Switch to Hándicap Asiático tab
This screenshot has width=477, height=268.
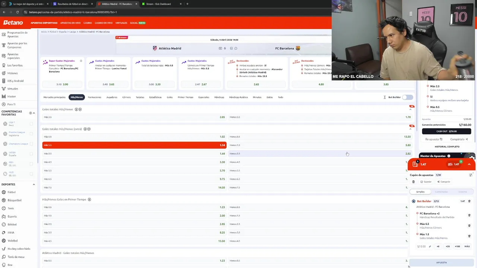point(238,97)
